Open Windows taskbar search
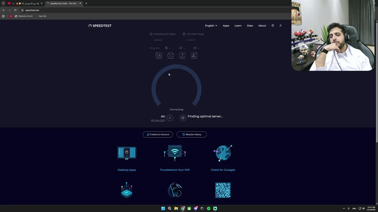Screen dimensions: 378x212 point(170,208)
